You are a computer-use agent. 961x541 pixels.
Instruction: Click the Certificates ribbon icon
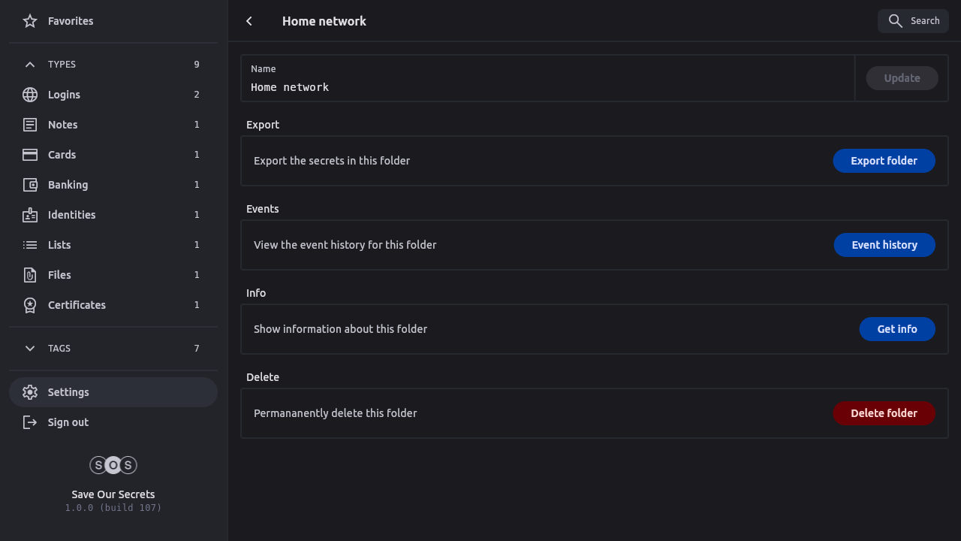pos(30,305)
